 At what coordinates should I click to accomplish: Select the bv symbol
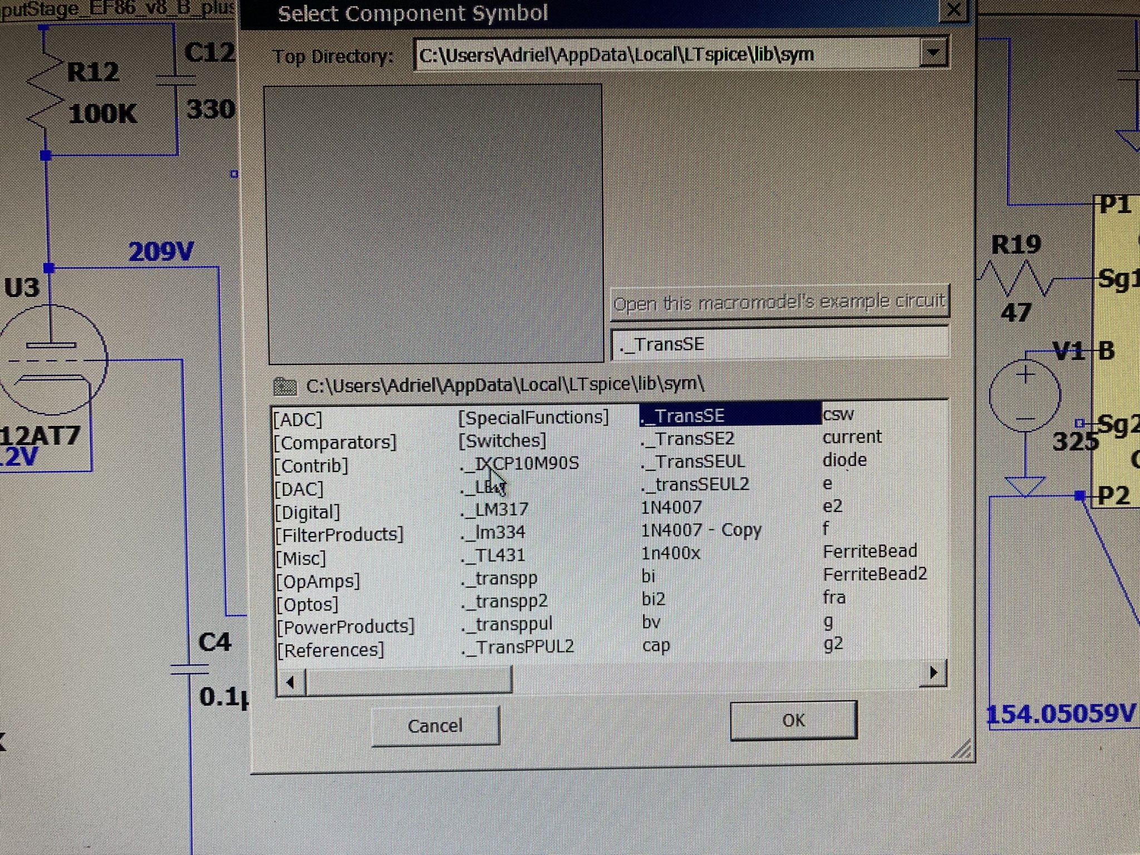(651, 622)
